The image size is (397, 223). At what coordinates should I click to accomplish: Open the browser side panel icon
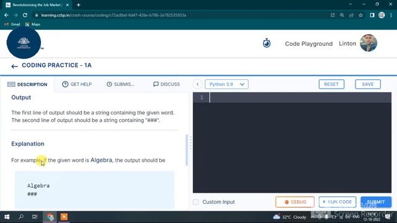coord(372,15)
